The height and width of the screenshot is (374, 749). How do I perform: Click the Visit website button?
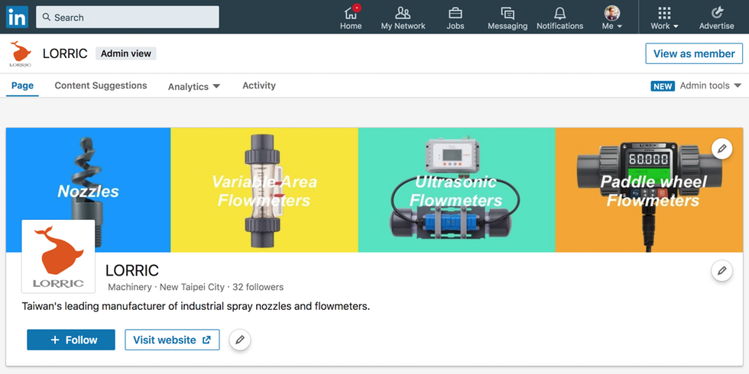172,340
